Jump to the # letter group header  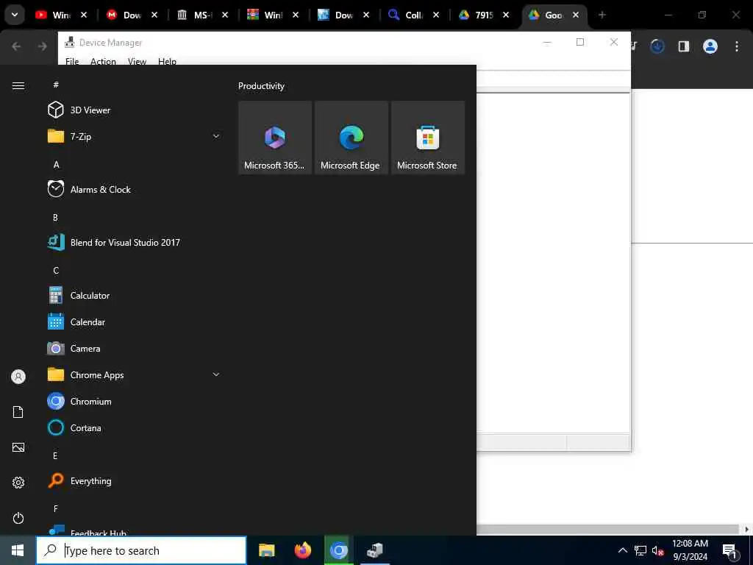coord(56,85)
